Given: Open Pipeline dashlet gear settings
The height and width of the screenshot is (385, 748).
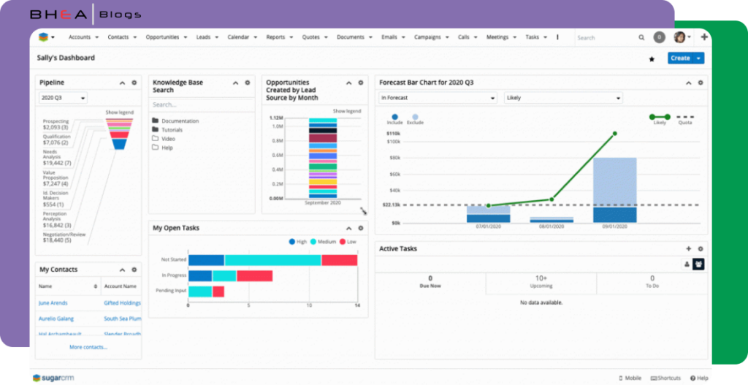Looking at the screenshot, I should (x=134, y=83).
